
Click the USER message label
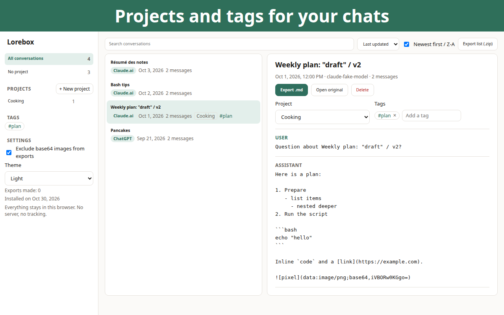(282, 138)
